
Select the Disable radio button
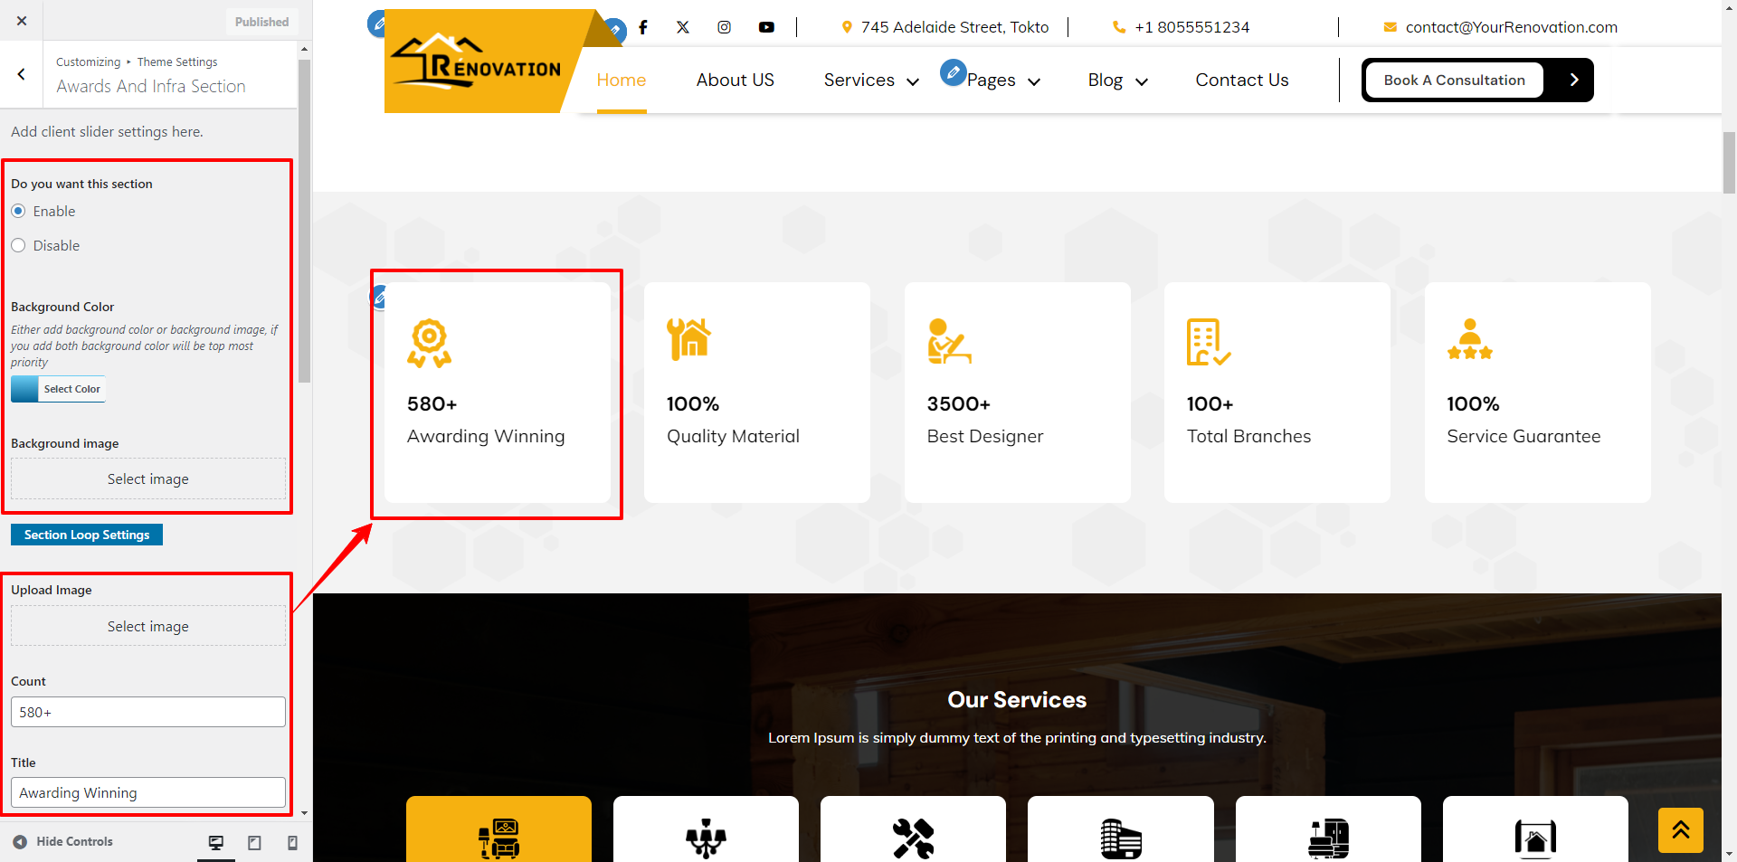tap(18, 245)
